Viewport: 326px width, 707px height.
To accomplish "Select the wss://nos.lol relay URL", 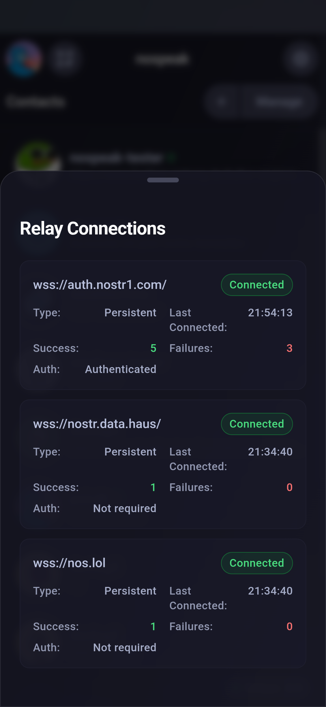I will [x=69, y=563].
